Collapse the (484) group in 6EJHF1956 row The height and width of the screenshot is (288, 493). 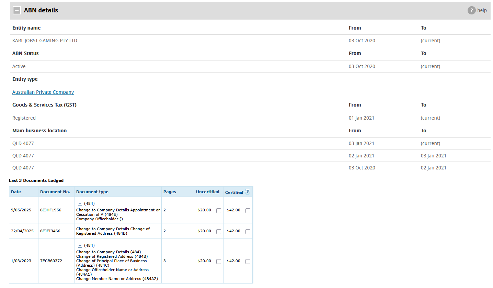pyautogui.click(x=80, y=204)
